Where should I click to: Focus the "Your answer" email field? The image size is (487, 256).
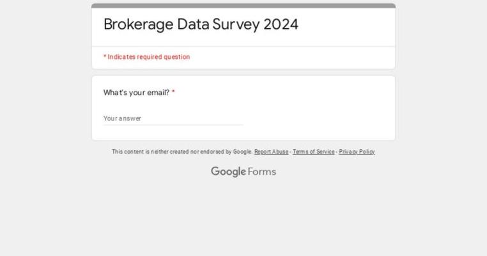click(173, 118)
